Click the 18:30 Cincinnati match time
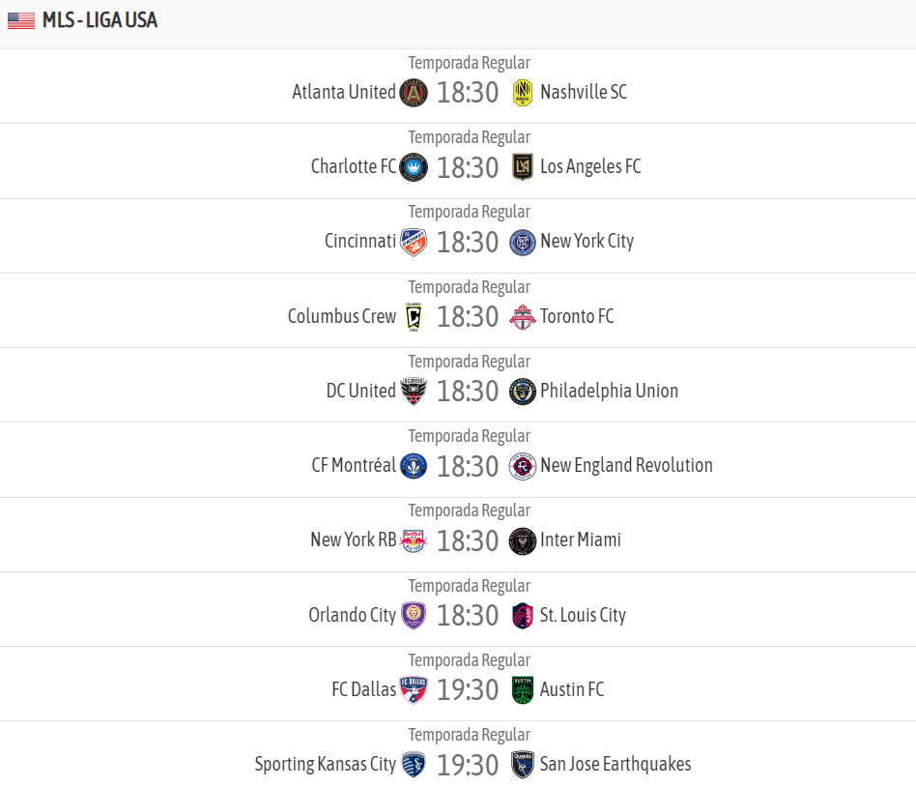Image resolution: width=916 pixels, height=788 pixels. [x=468, y=242]
